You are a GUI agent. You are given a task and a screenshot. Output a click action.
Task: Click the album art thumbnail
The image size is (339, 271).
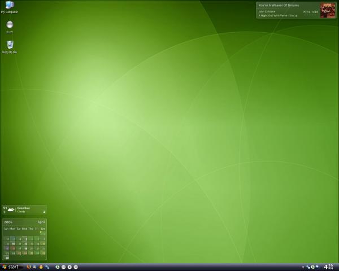coord(328,10)
